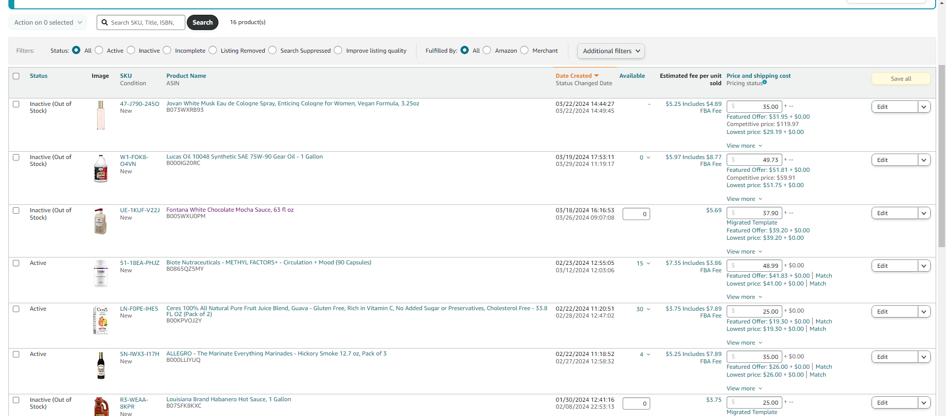Select the 'Incomplete' status radio
This screenshot has height=416, width=946.
point(167,50)
